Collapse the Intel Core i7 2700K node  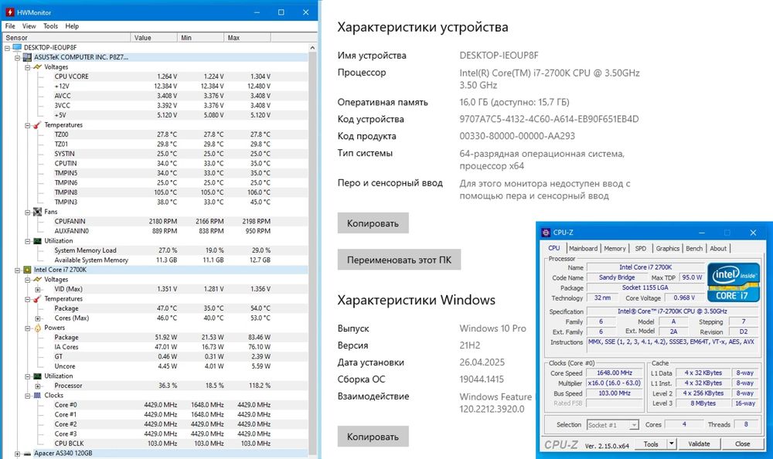[17, 270]
